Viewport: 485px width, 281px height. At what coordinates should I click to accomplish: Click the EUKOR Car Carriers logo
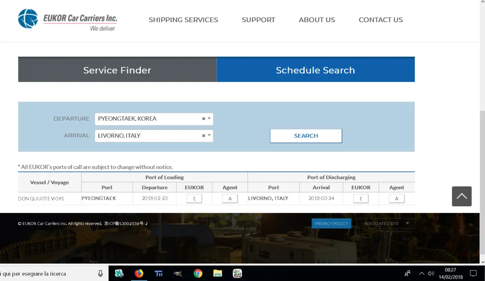[x=68, y=19]
